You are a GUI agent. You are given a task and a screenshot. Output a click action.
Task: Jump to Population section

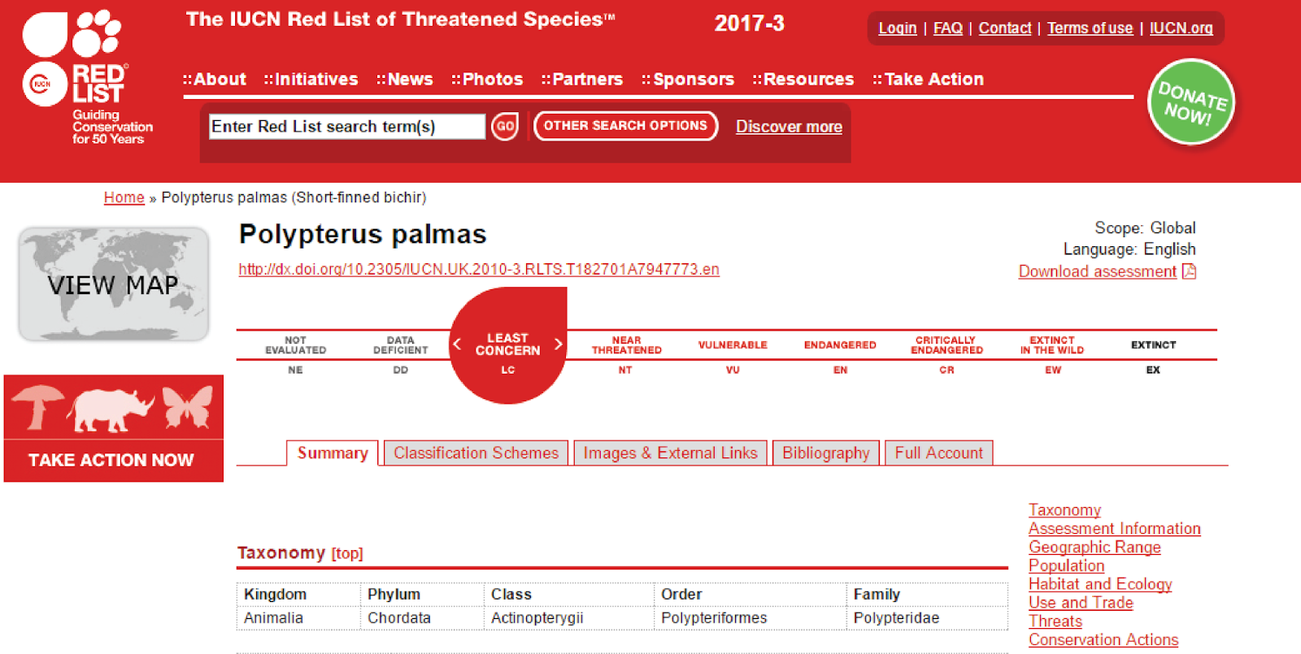[x=1067, y=566]
